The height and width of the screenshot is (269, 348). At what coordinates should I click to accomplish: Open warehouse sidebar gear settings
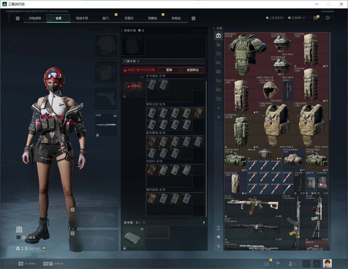[x=219, y=117]
